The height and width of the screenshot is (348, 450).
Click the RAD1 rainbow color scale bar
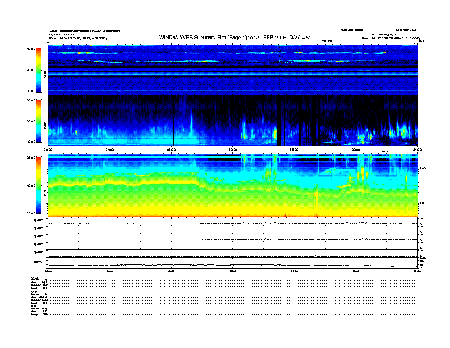[39, 121]
